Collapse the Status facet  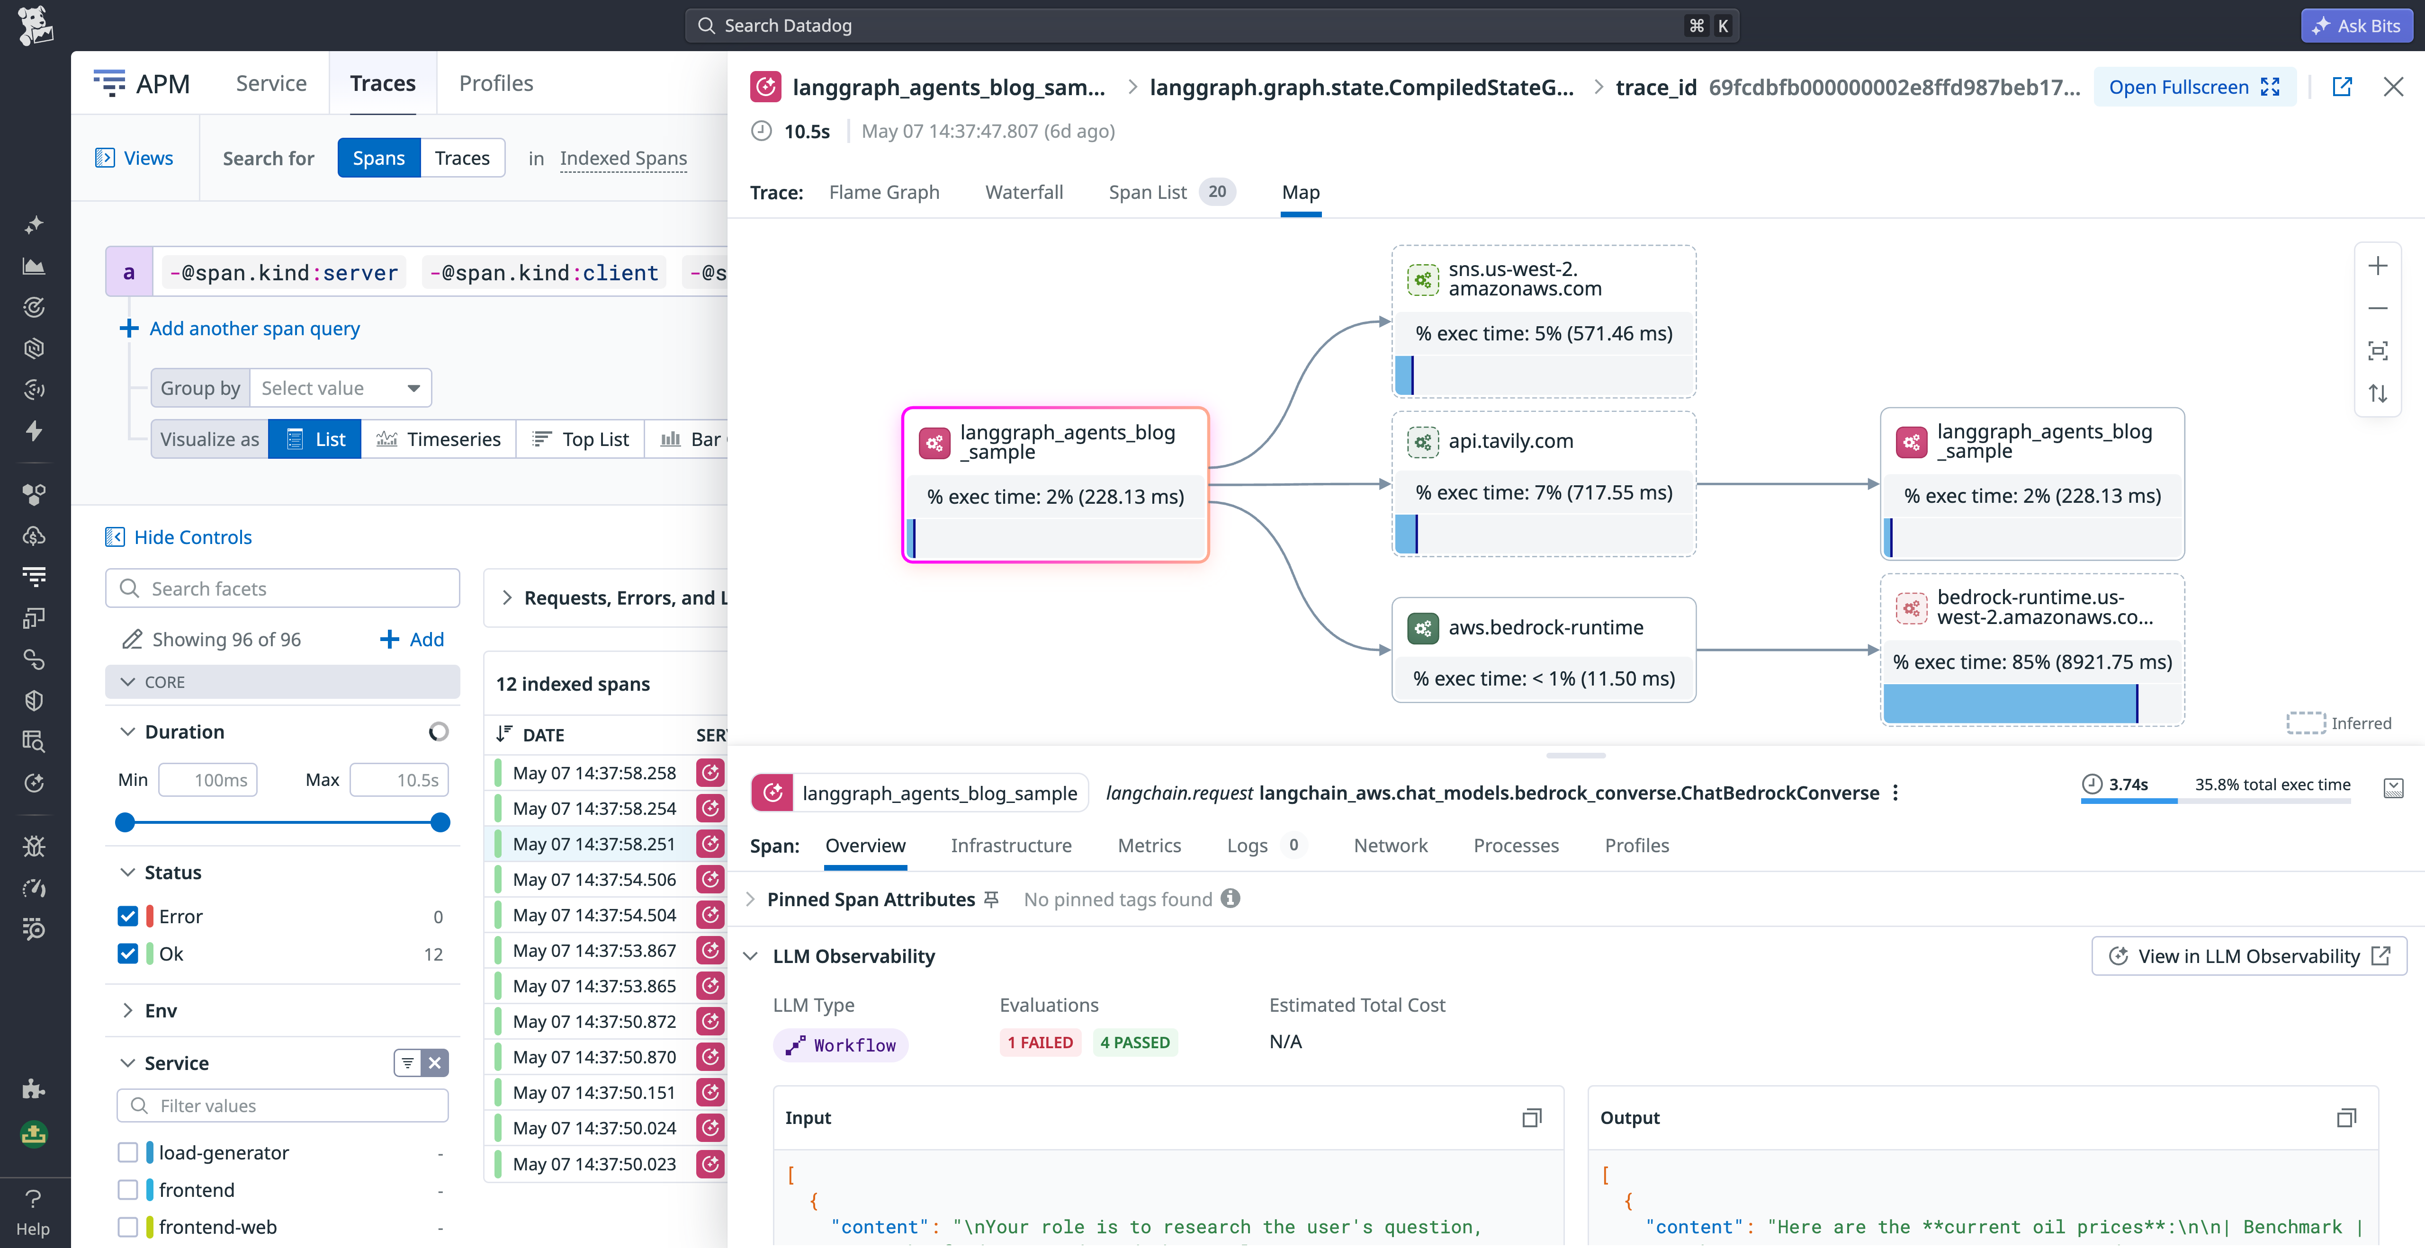[128, 872]
